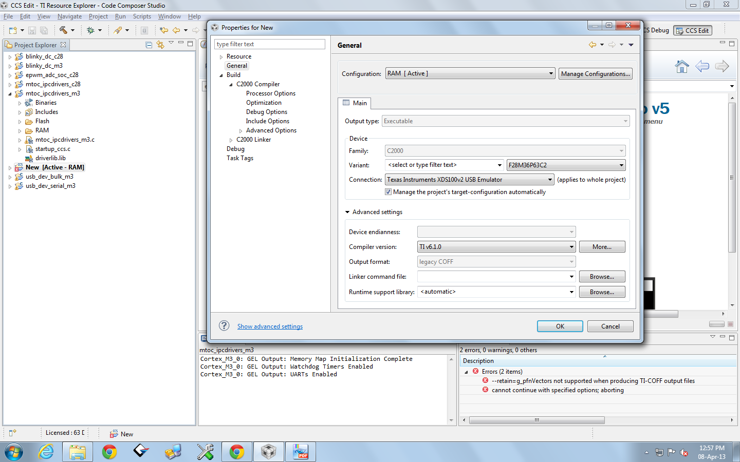Click the Build hammer toolbar icon
This screenshot has width=740, height=462.
(x=63, y=30)
